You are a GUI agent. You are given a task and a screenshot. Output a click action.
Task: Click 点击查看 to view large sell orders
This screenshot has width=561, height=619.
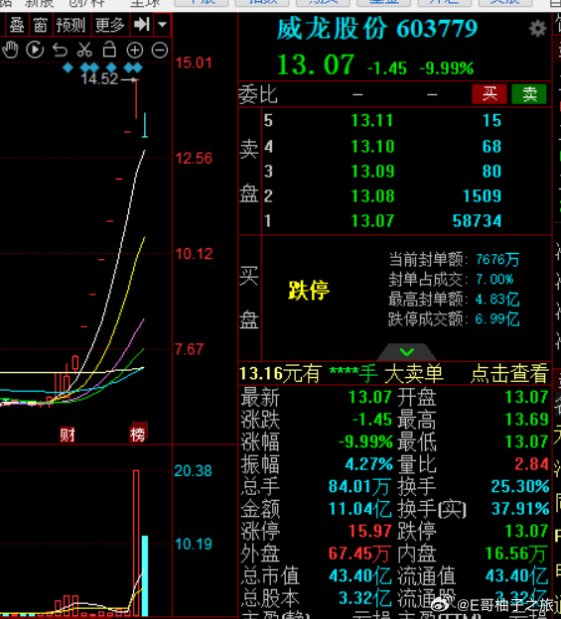click(509, 373)
